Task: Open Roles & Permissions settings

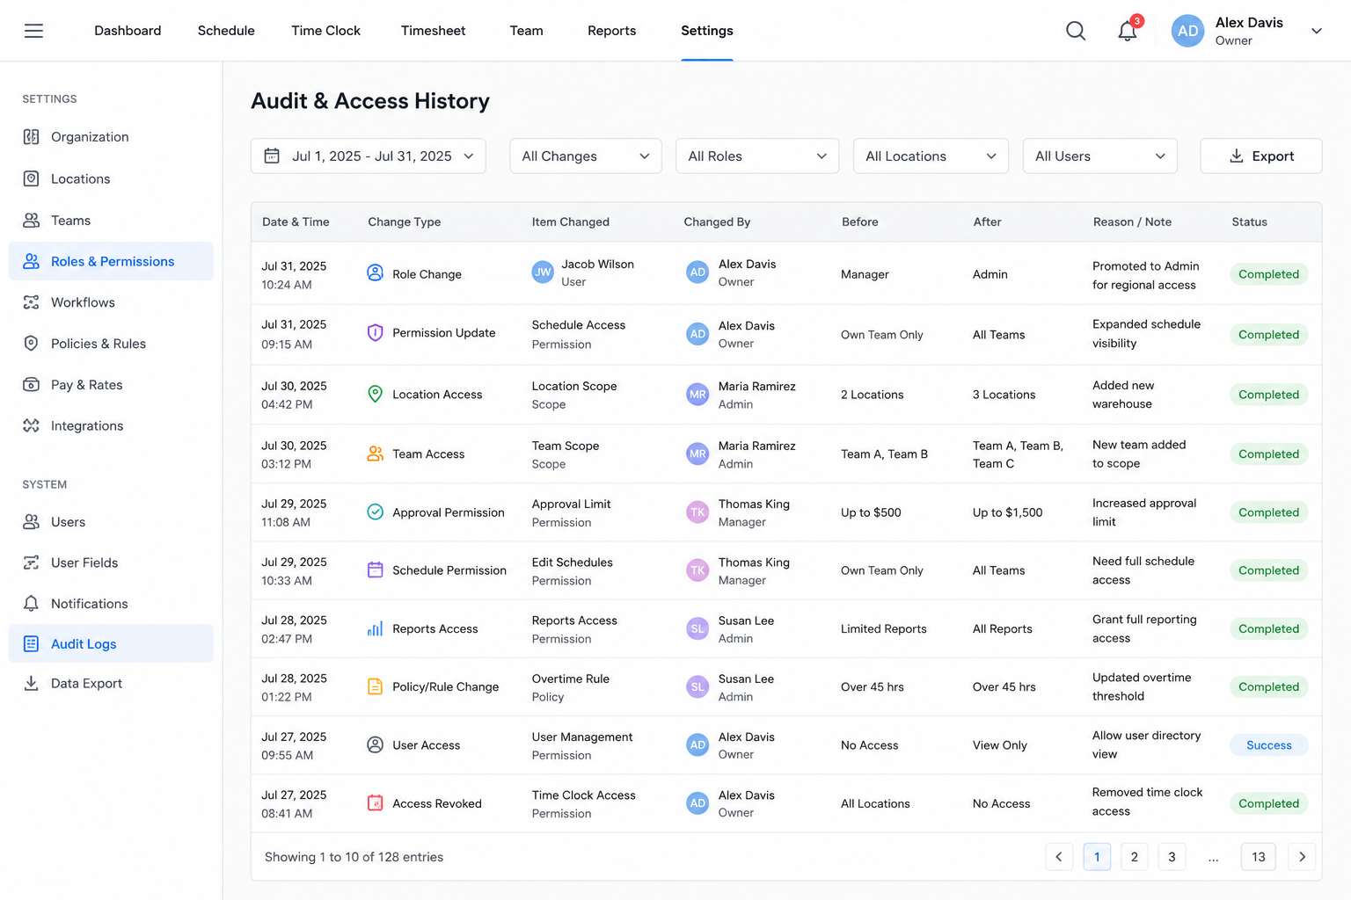Action: tap(111, 261)
